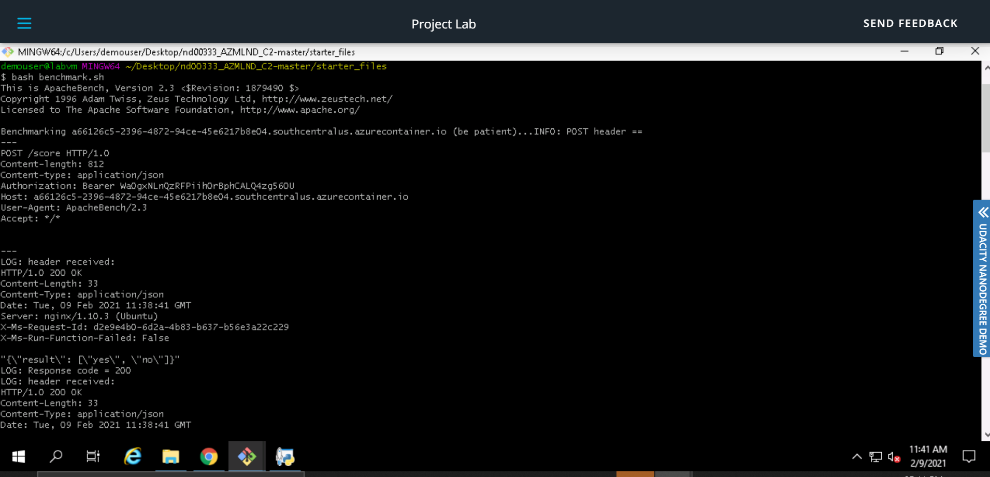Click 'LOG: Response code = 200' line

pyautogui.click(x=66, y=370)
